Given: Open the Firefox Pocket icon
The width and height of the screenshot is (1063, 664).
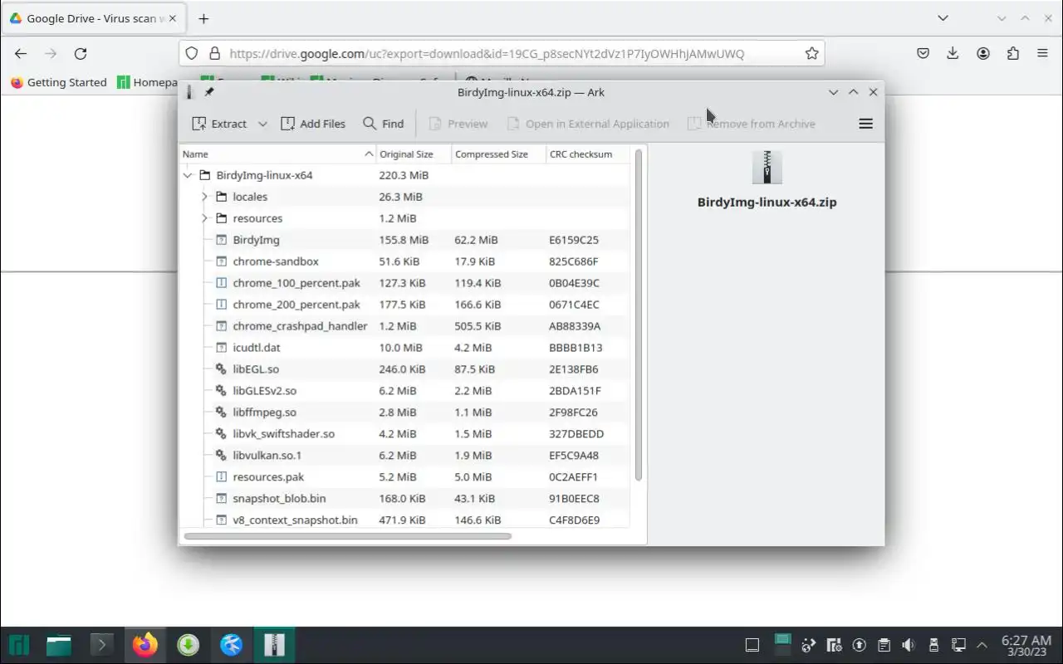Looking at the screenshot, I should [923, 53].
